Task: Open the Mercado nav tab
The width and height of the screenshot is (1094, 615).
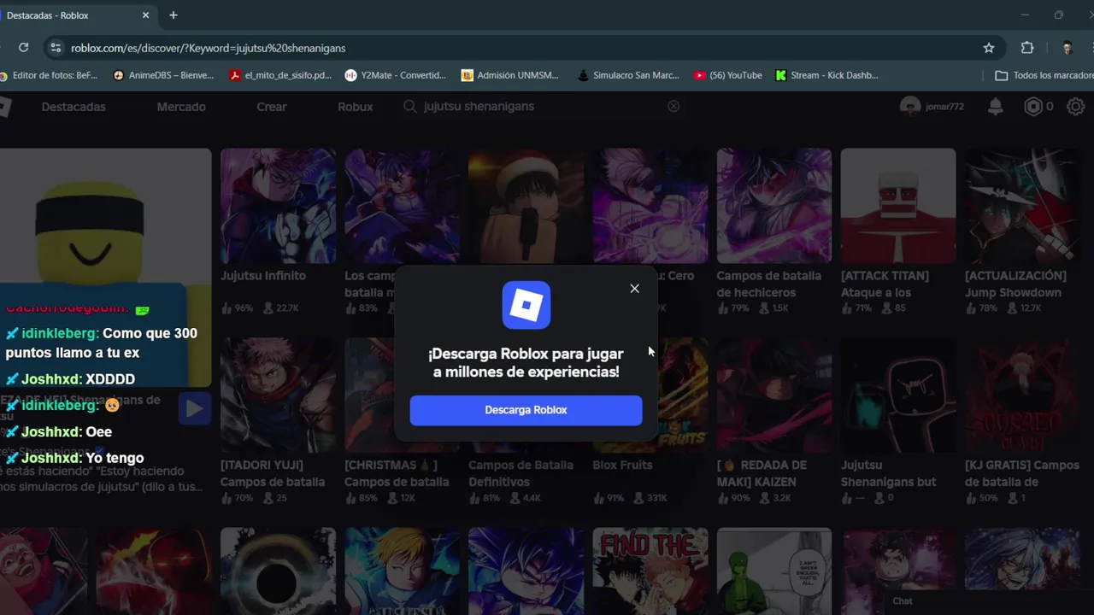Action: click(181, 107)
